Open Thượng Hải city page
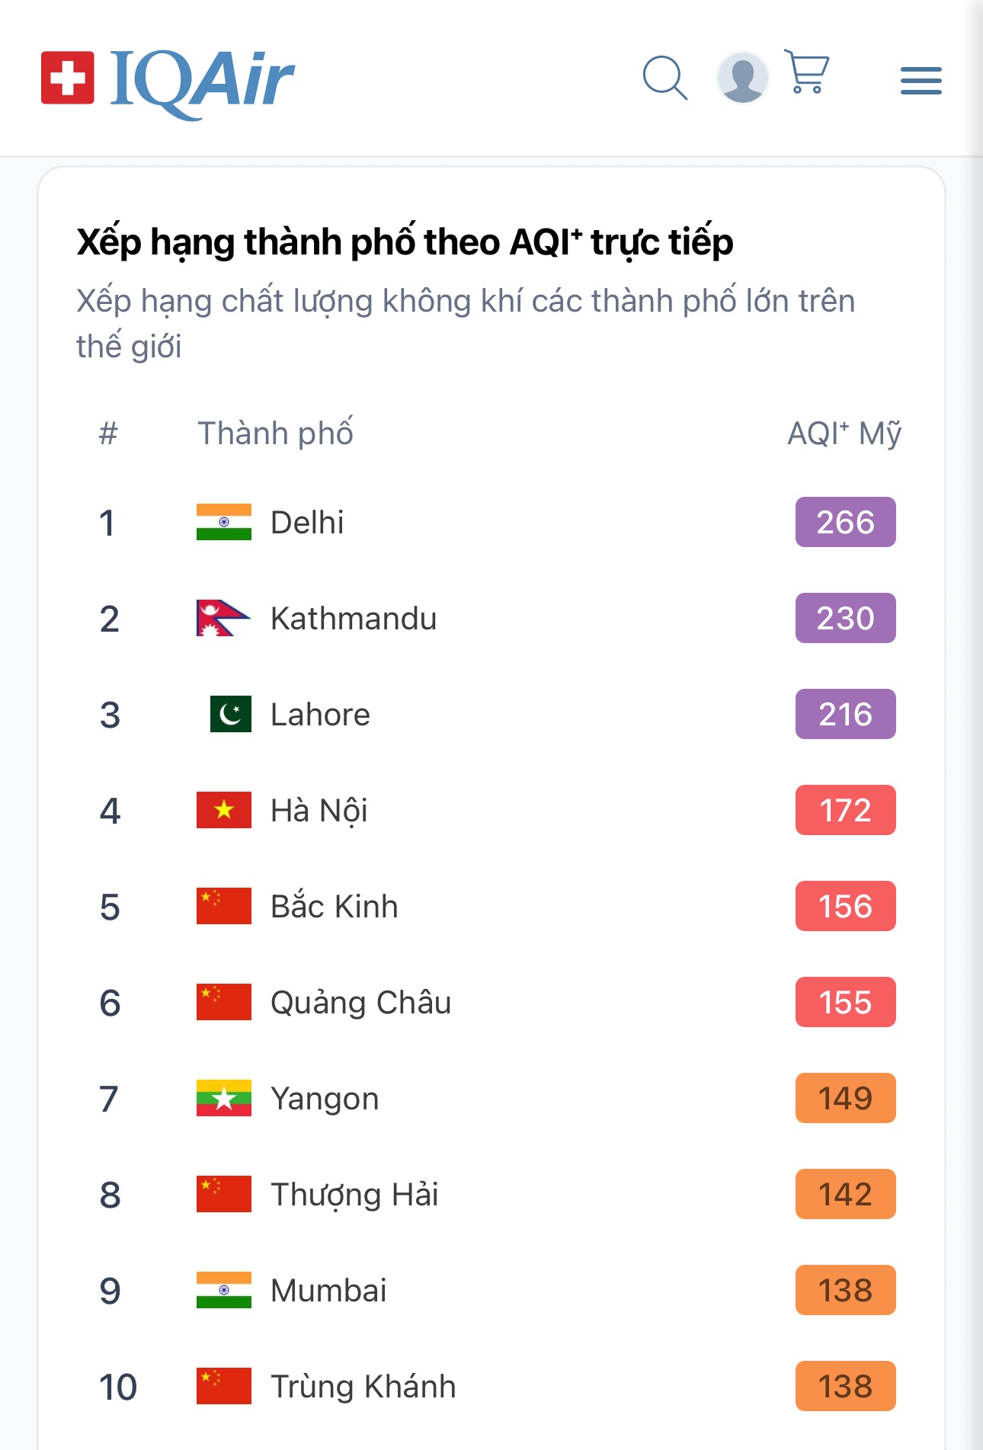Image resolution: width=983 pixels, height=1450 pixels. (354, 1195)
